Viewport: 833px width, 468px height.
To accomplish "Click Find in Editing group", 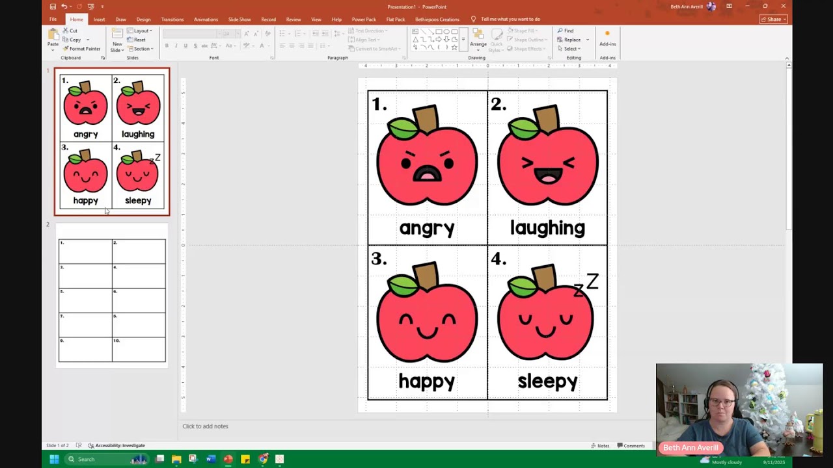I will point(565,31).
